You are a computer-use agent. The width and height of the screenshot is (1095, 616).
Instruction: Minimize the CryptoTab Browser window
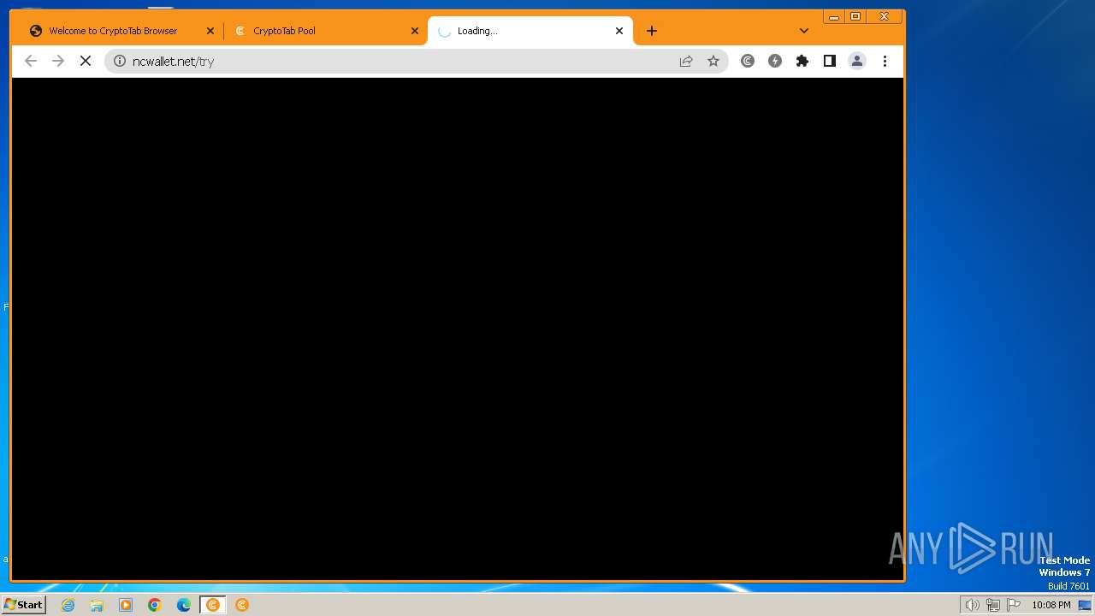(834, 16)
